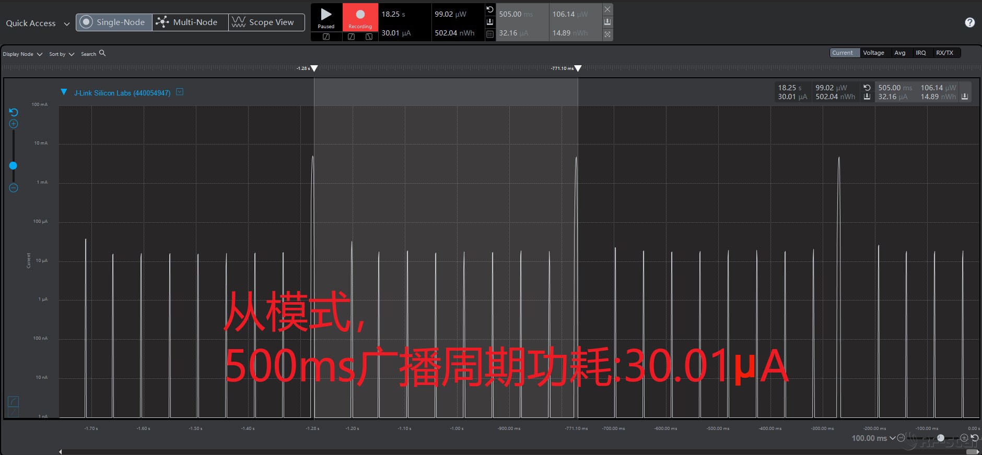The height and width of the screenshot is (455, 982).
Task: Click trigger icon below Paused button
Action: point(326,37)
